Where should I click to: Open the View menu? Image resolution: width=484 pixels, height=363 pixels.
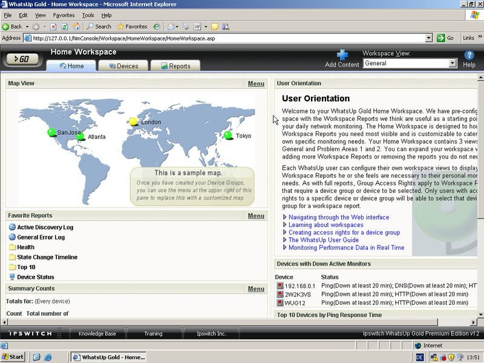[x=40, y=15]
